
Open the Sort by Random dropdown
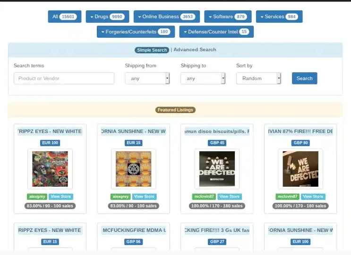point(258,78)
